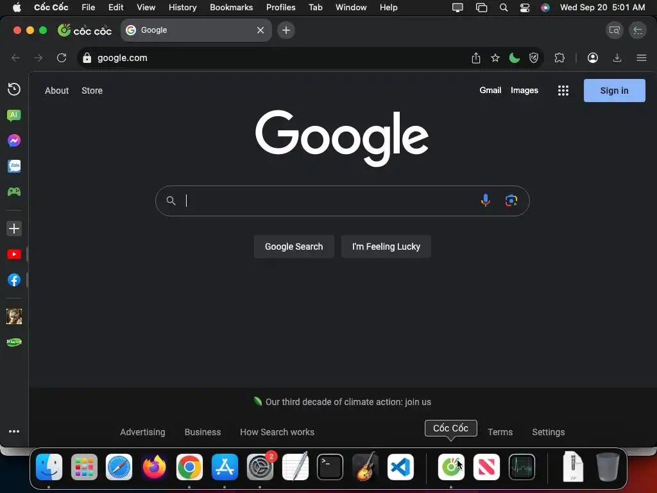Open the climate action join us link
Viewport: 657px width, 493px height.
(348, 402)
